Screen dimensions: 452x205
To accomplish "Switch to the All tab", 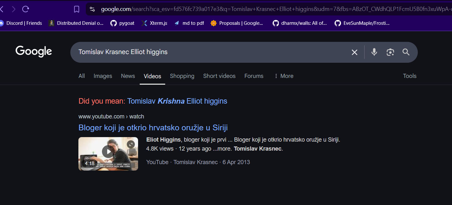I will coord(82,76).
